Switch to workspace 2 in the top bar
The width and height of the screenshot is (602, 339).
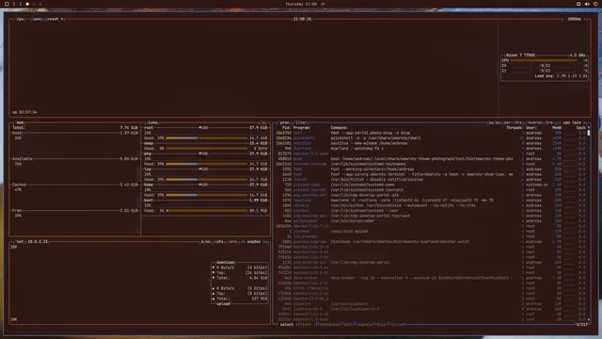tap(21, 4)
